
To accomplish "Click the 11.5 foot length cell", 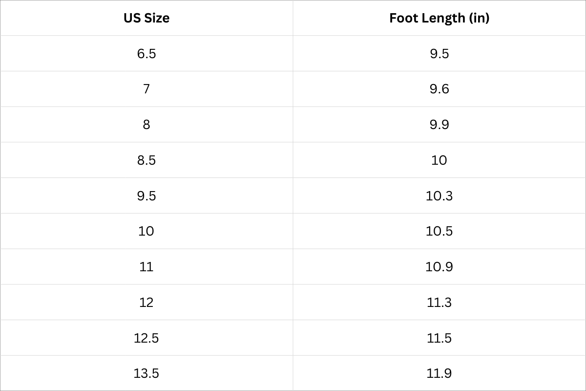I will coord(439,338).
